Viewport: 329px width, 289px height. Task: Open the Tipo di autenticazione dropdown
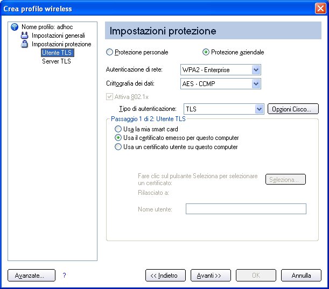[224, 109]
